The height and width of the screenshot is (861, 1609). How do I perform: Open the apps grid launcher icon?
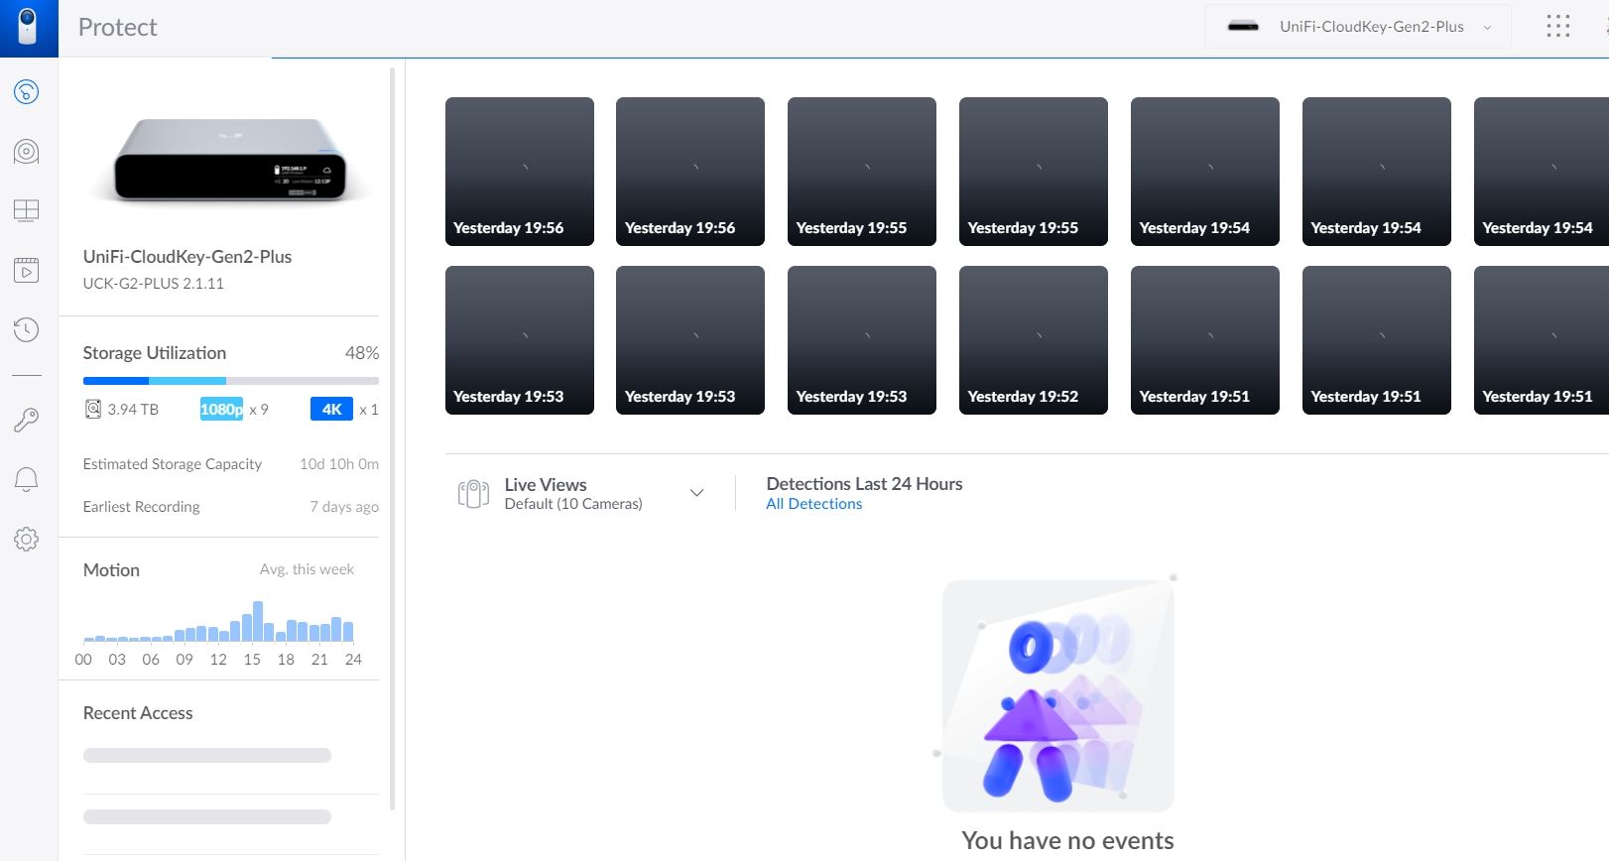click(x=1557, y=27)
